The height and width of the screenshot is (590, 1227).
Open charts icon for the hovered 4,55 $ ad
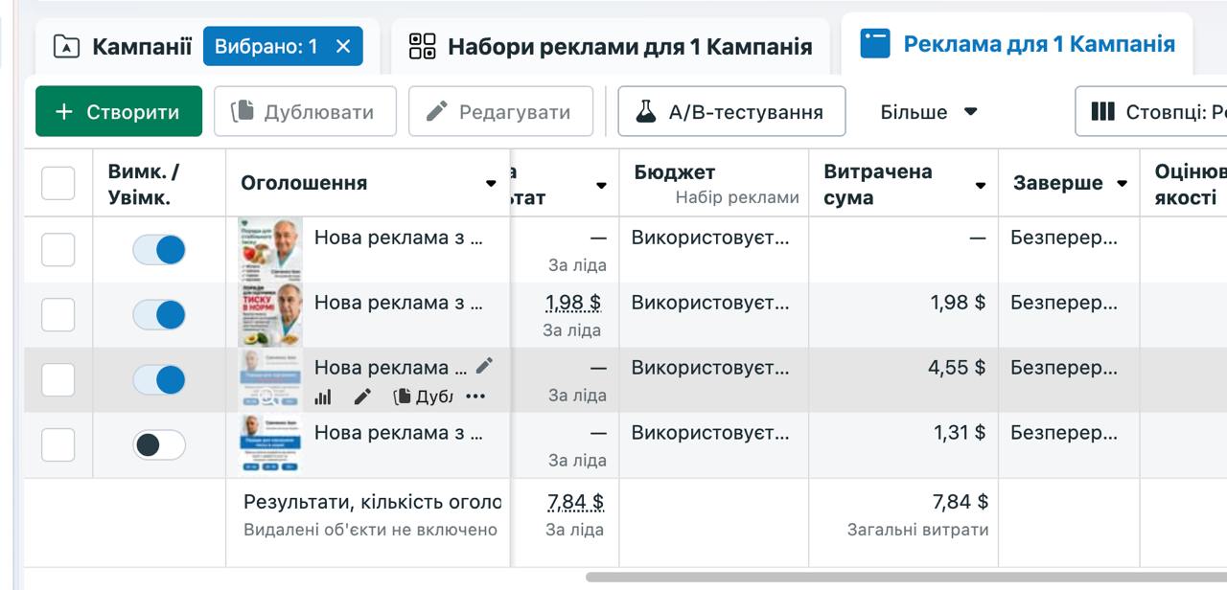323,397
